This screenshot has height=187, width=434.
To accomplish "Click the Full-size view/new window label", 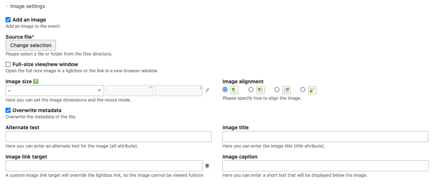I will pyautogui.click(x=45, y=64).
